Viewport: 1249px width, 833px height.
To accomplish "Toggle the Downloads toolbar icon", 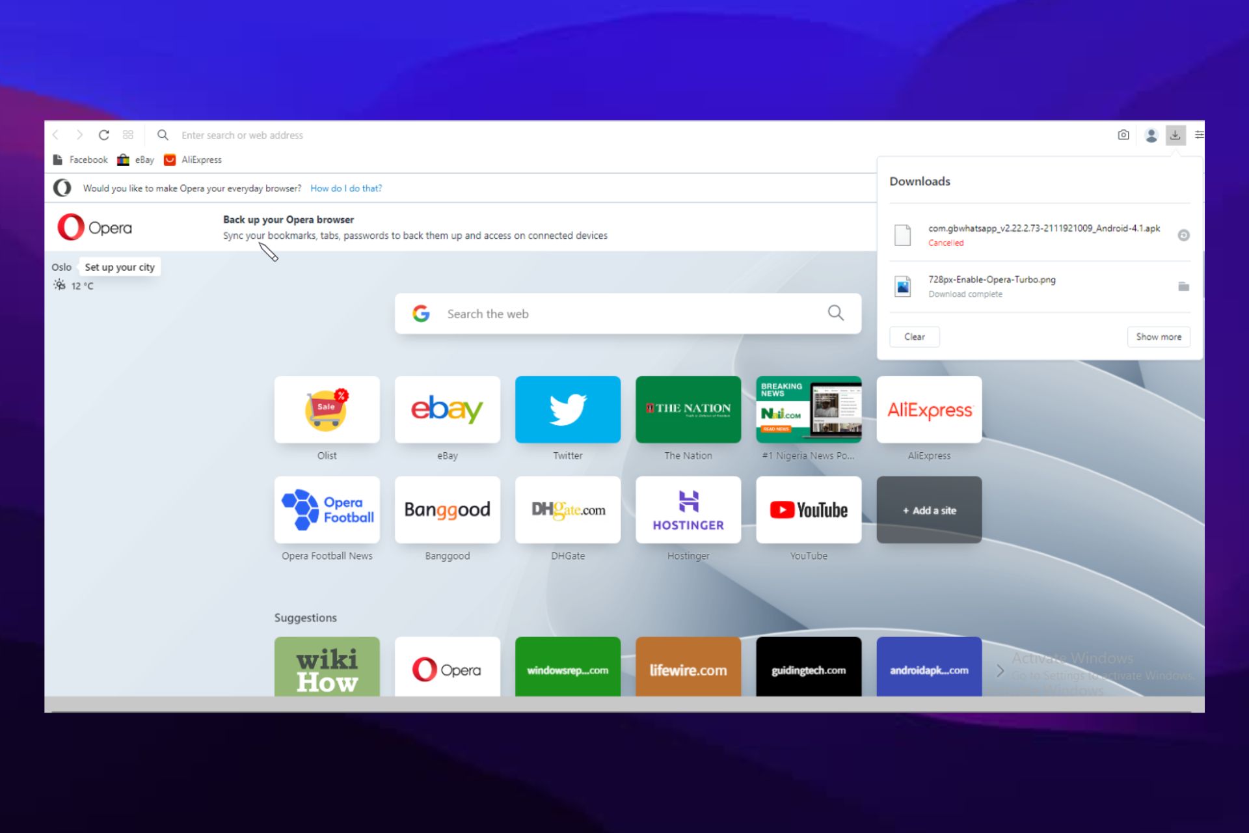I will click(1175, 135).
